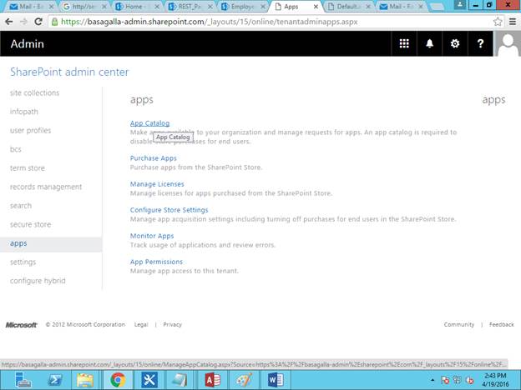This screenshot has width=521, height=390.
Task: Open Microsoft Access from the taskbar
Action: [212, 380]
